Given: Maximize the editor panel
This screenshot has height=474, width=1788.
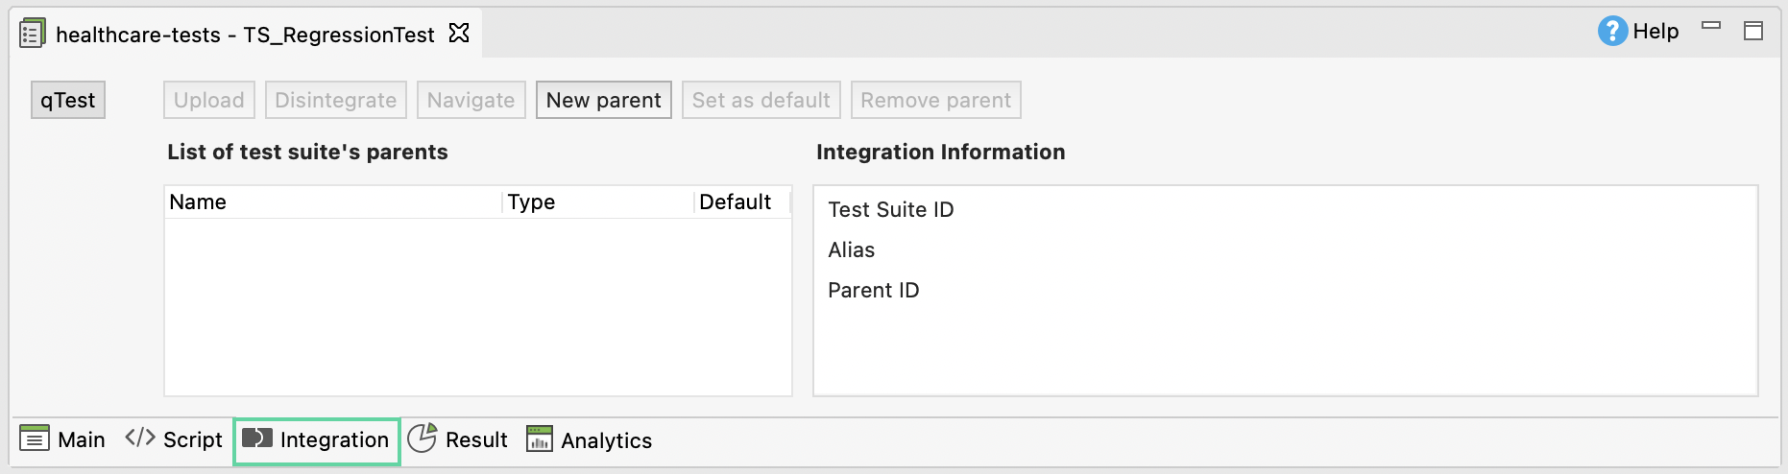Looking at the screenshot, I should pyautogui.click(x=1753, y=31).
